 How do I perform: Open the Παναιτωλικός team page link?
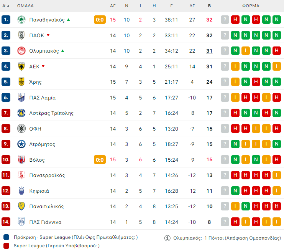coord(46,206)
